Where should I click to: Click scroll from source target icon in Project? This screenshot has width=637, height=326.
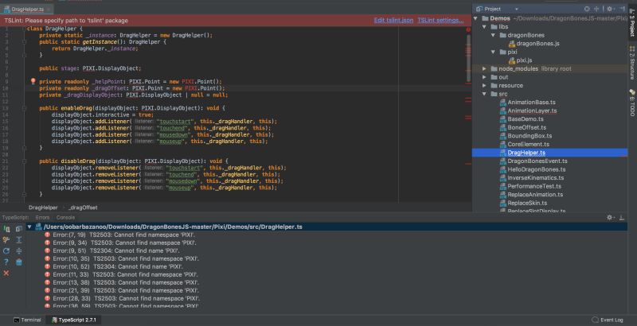click(x=587, y=9)
